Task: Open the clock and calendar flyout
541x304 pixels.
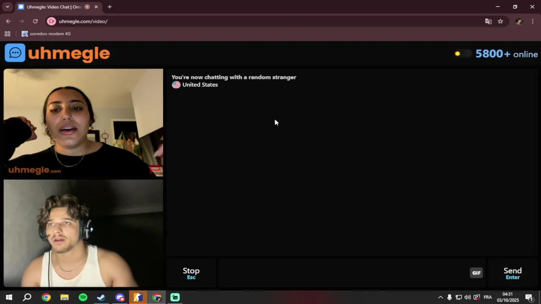Action: [x=508, y=297]
